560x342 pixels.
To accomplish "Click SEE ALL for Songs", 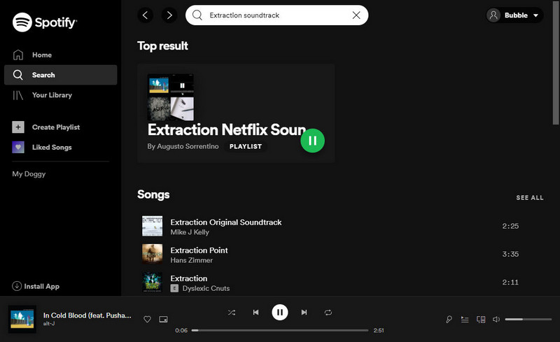I will [530, 198].
